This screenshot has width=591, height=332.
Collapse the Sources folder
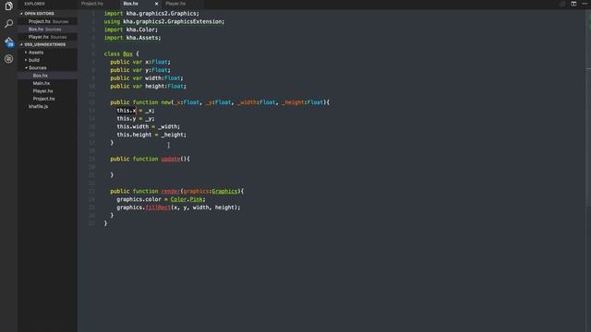[x=47, y=67]
